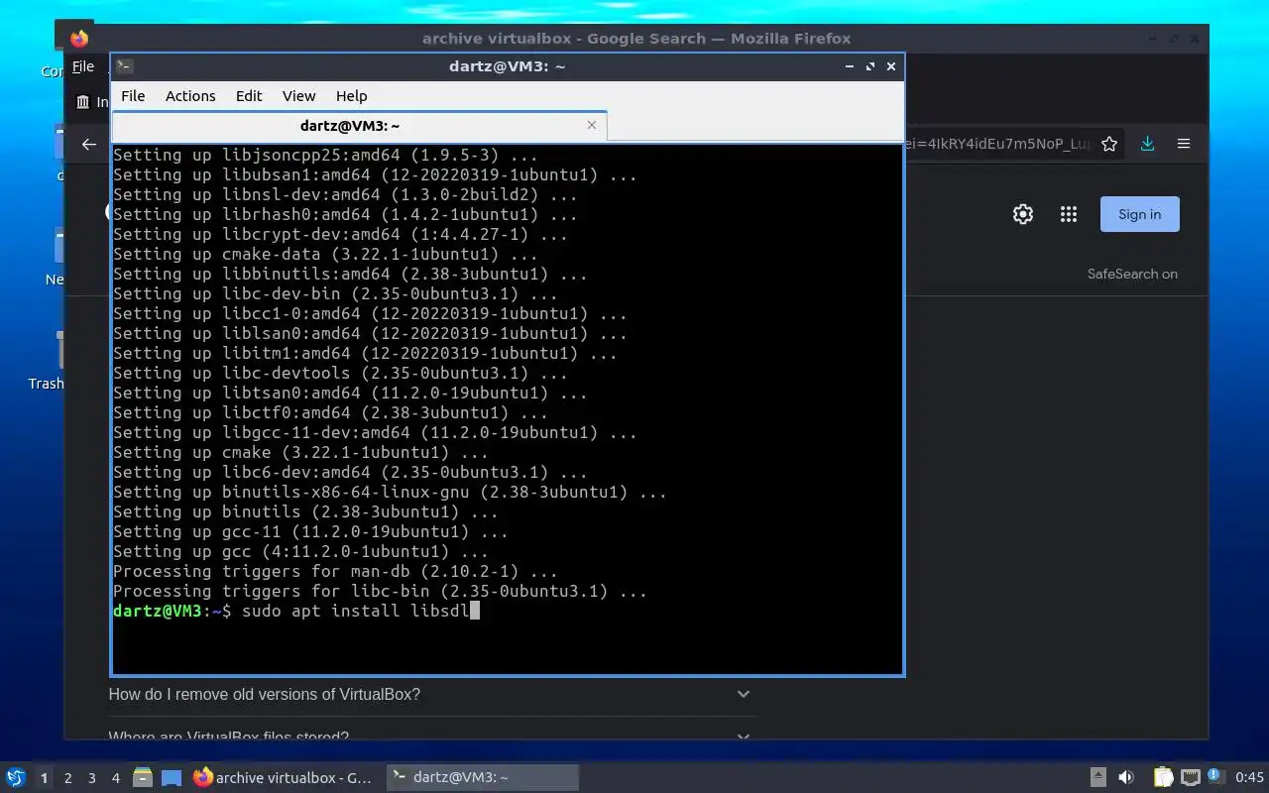Switch to virtual desktop 3

tap(92, 778)
